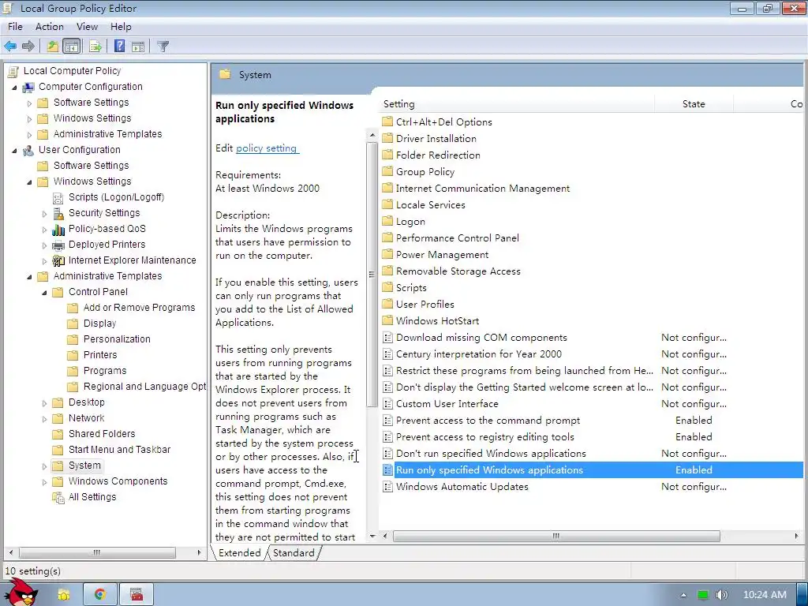The image size is (808, 606).
Task: Expand Administrative Templates under Computer Configuration
Action: point(29,135)
